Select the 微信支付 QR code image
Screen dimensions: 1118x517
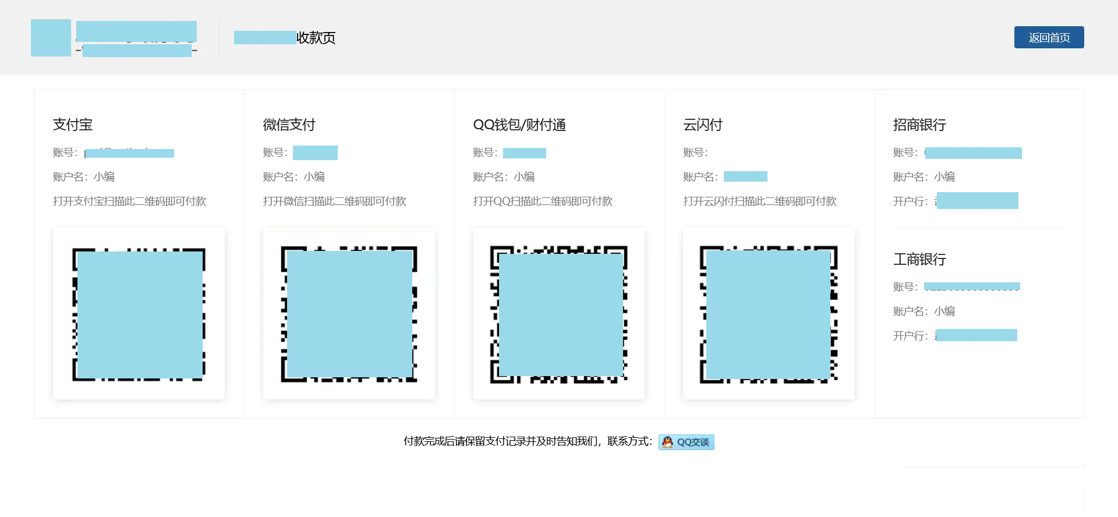349,313
